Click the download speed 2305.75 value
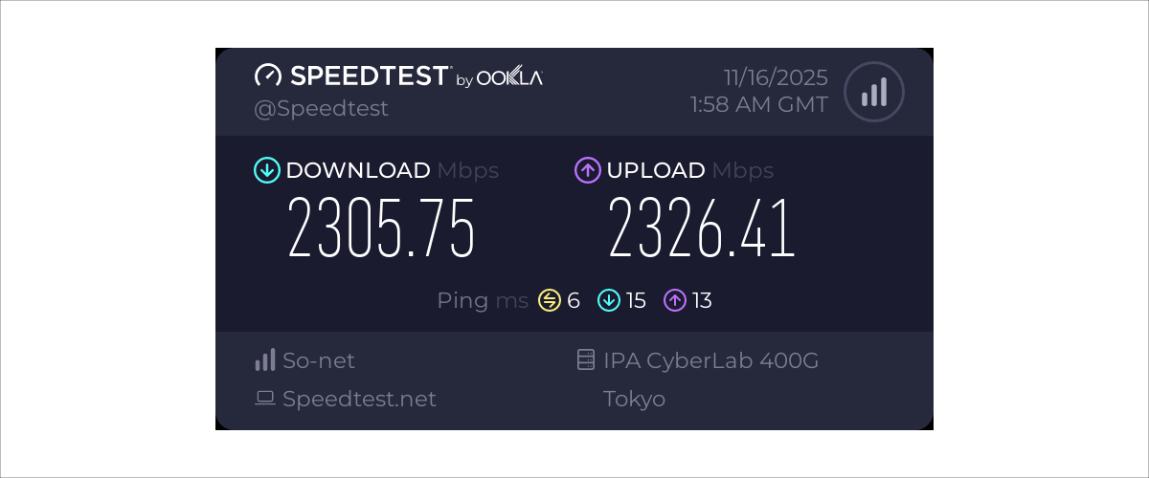This screenshot has width=1149, height=478. (381, 229)
